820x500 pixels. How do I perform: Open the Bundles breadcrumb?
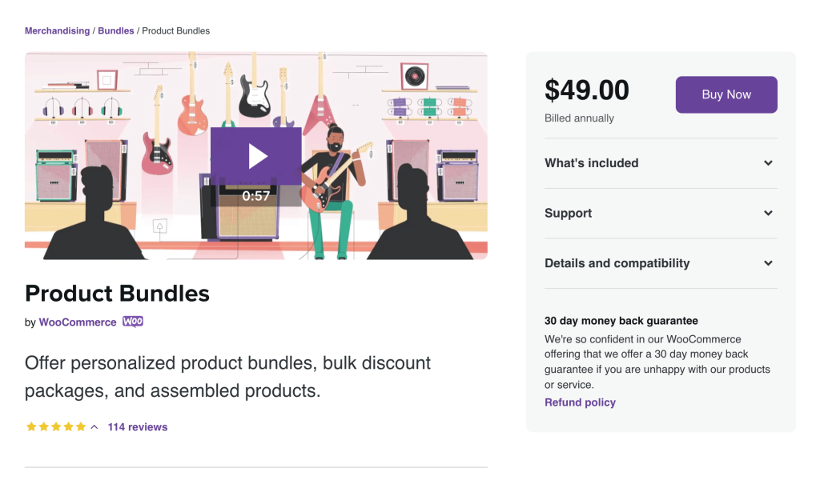[x=115, y=30]
